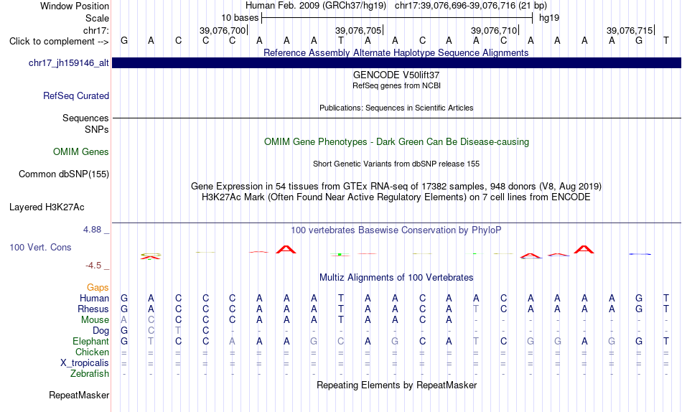Click Reference Assembly Alternate Haplotype Sequence Alignments title
Image resolution: width=682 pixels, height=412 pixels.
[396, 52]
